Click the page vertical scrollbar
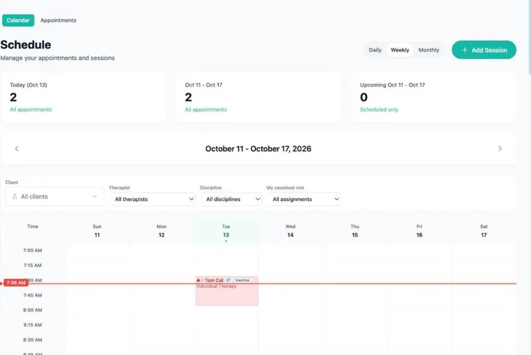 pyautogui.click(x=529, y=37)
